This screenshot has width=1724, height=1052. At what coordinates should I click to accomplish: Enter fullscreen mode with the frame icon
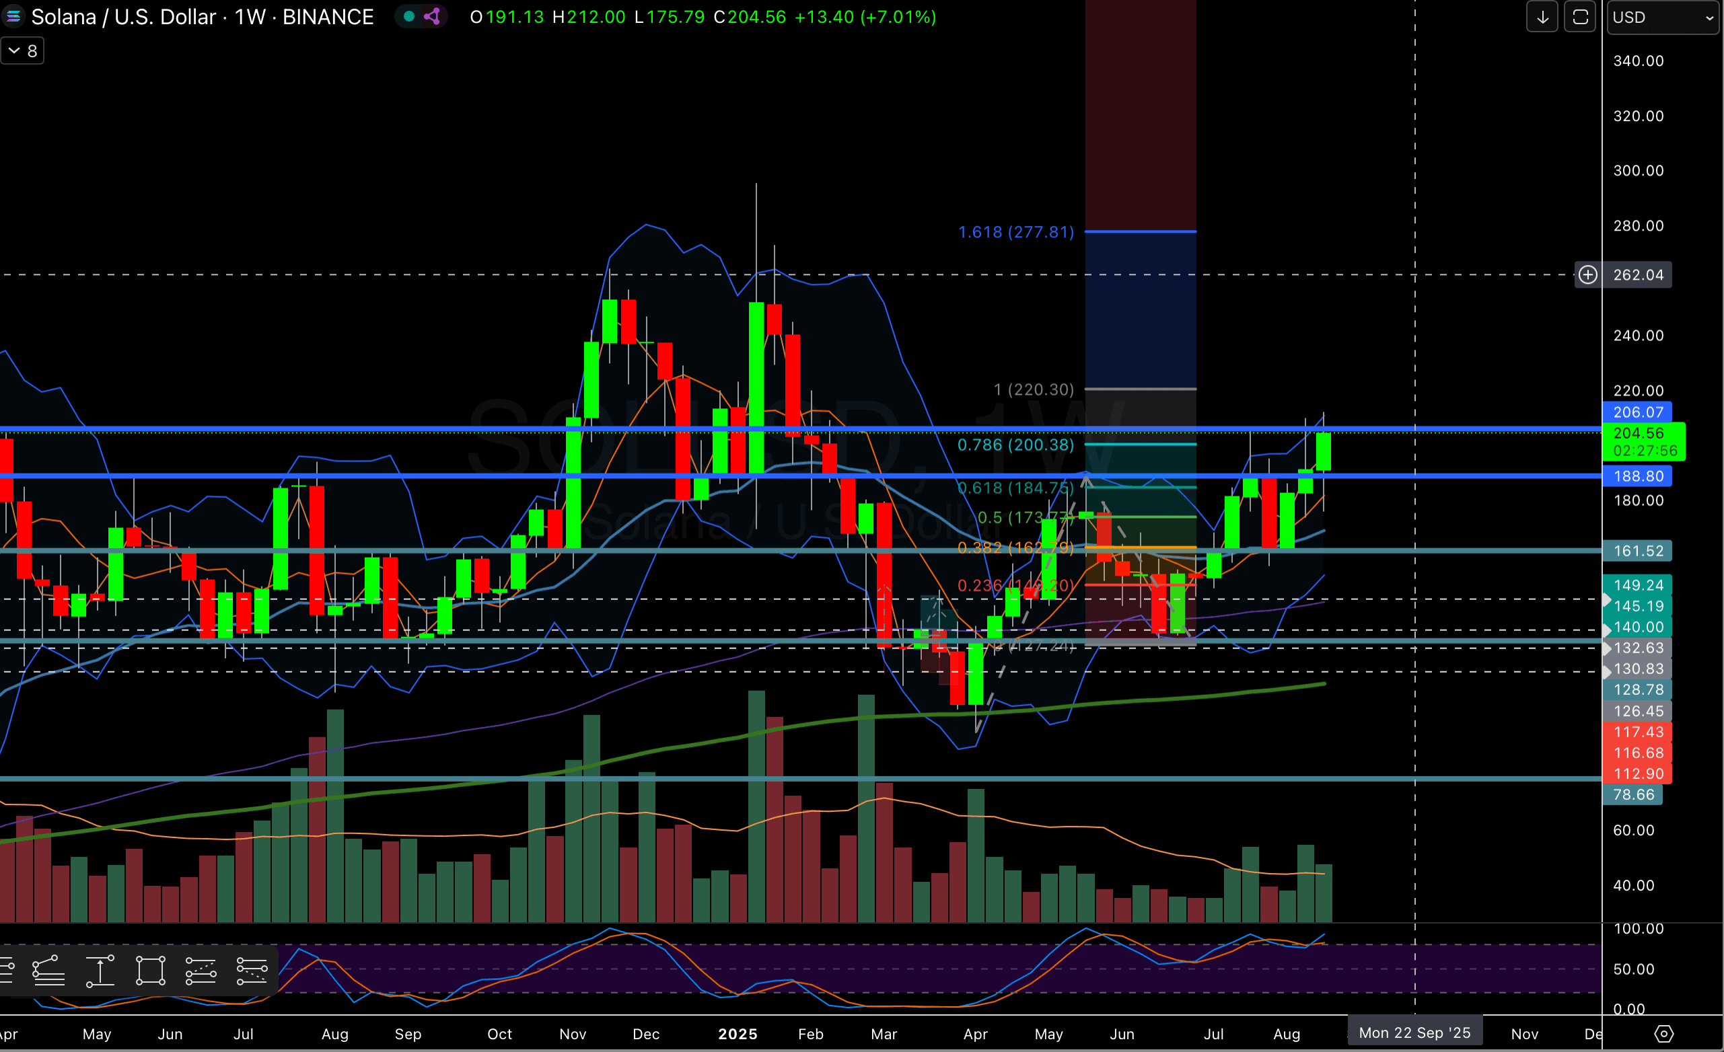click(1580, 17)
